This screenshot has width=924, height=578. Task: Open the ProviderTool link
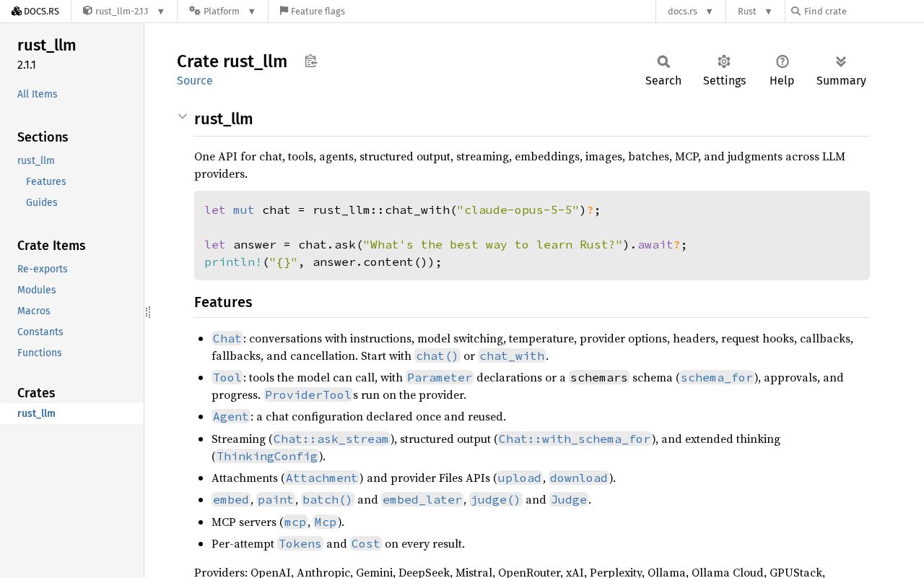click(308, 394)
